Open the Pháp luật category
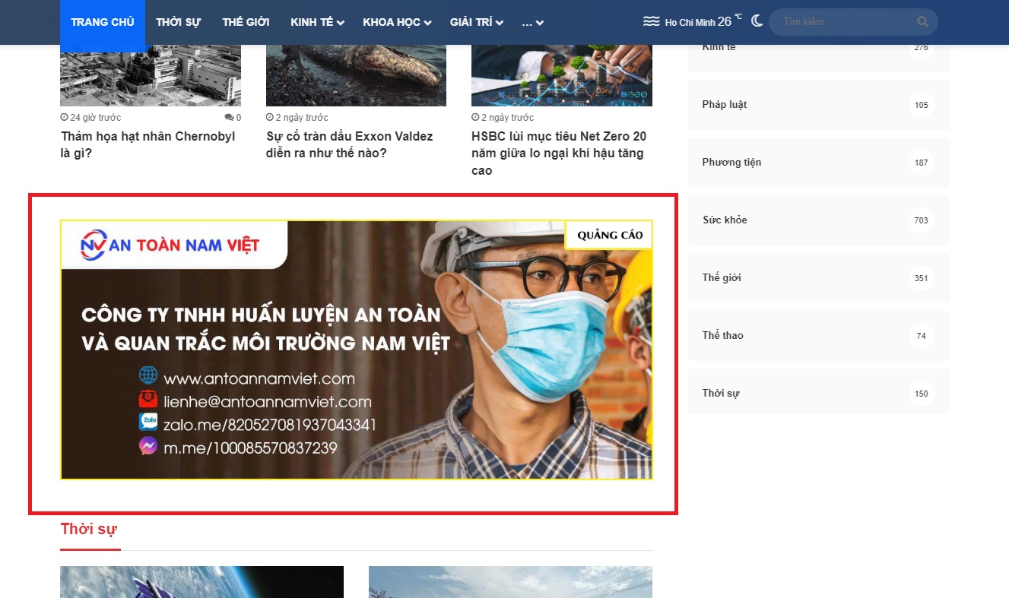This screenshot has width=1009, height=598. 818,105
